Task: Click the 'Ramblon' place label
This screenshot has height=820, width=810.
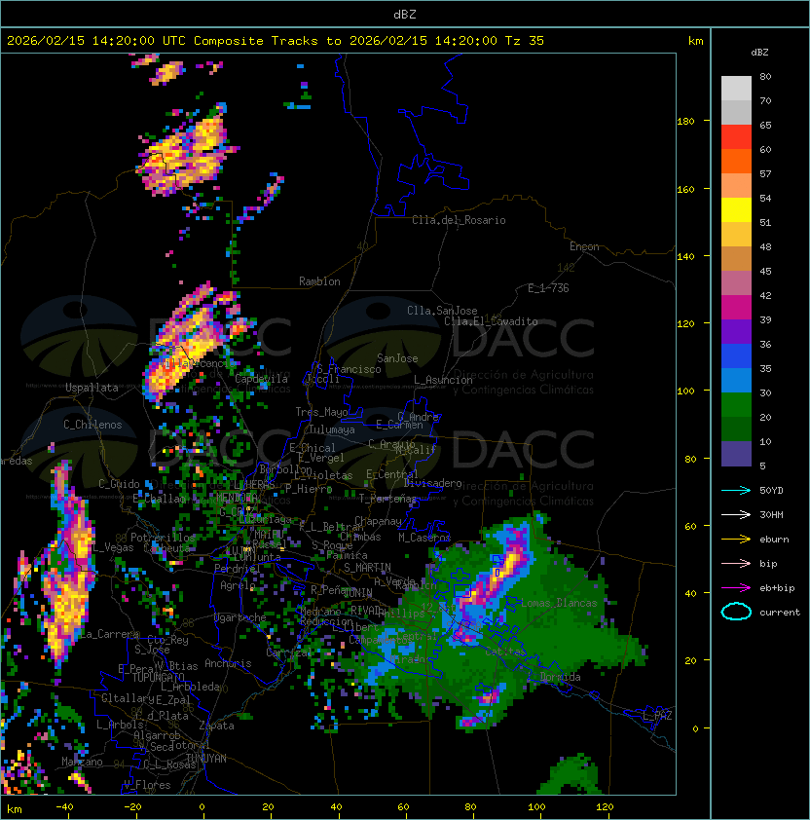Action: pyautogui.click(x=319, y=281)
